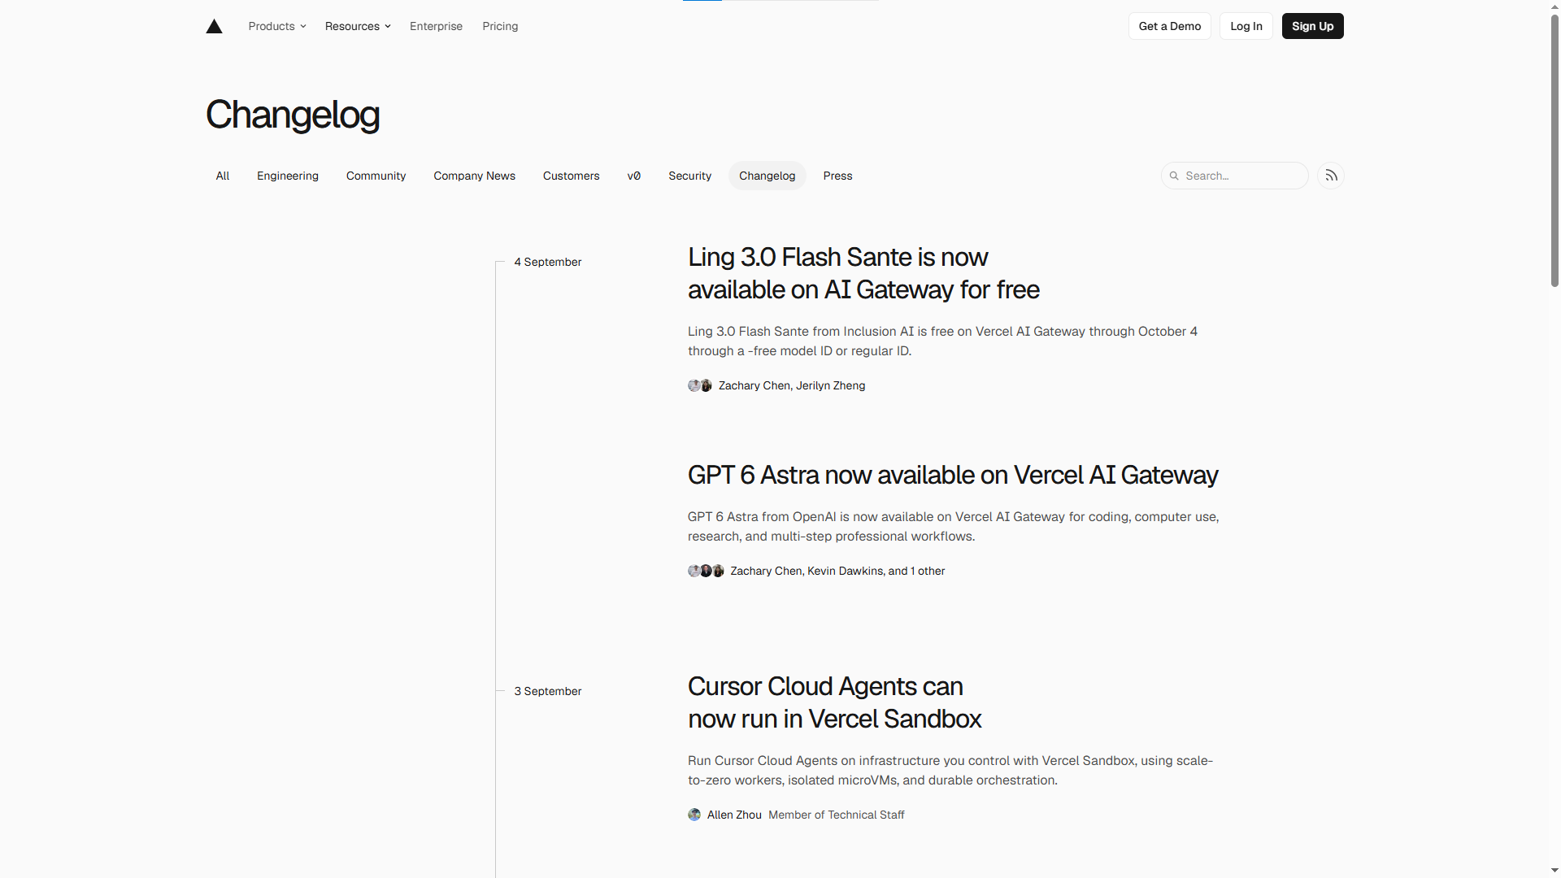Click the 3 September date label
The height and width of the screenshot is (878, 1561).
[548, 691]
